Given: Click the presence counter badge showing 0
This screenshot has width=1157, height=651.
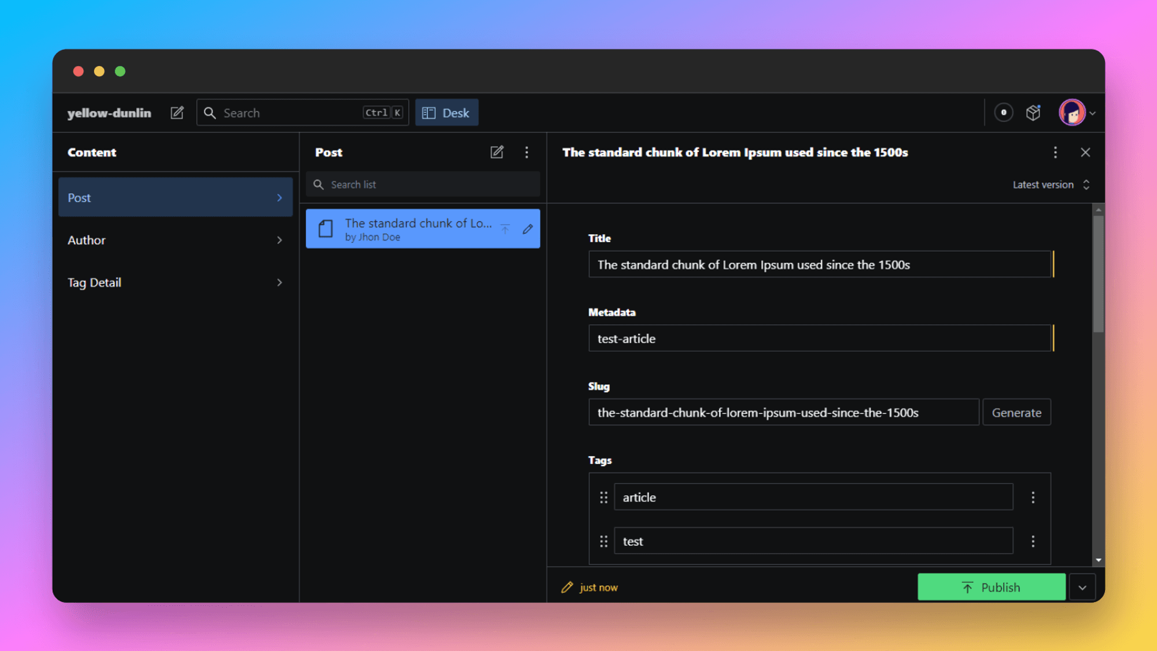Looking at the screenshot, I should [1004, 113].
